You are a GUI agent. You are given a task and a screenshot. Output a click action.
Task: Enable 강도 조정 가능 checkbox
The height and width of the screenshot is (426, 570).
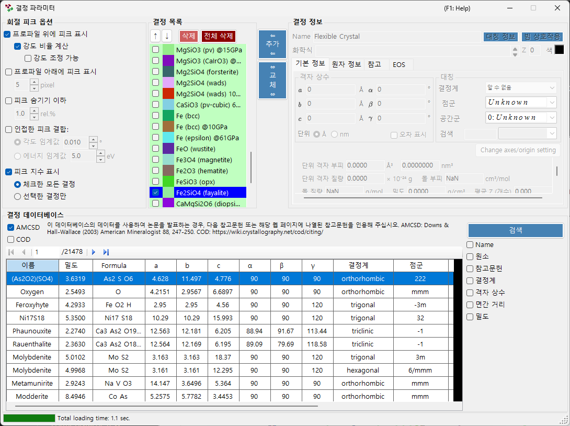pos(28,58)
